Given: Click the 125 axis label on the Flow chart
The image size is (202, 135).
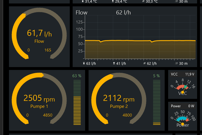Looking at the screenshot, I should [x=79, y=22].
